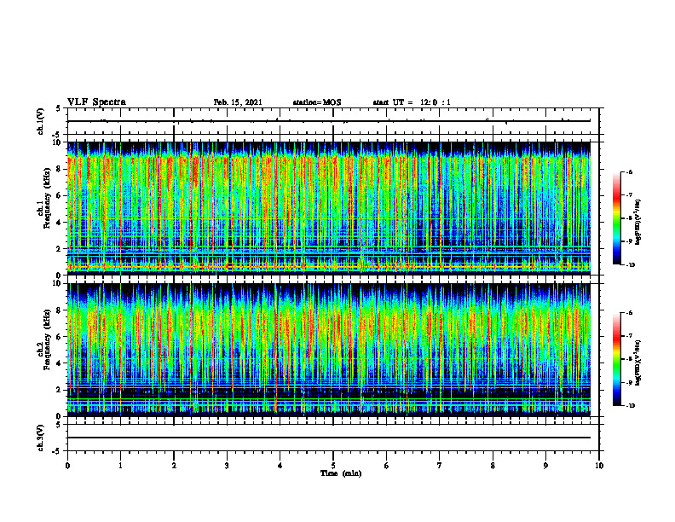This screenshot has height=522, width=675.
Task: Click the "4" kHz tick of ch.1 frequency axis
Action: coord(59,223)
